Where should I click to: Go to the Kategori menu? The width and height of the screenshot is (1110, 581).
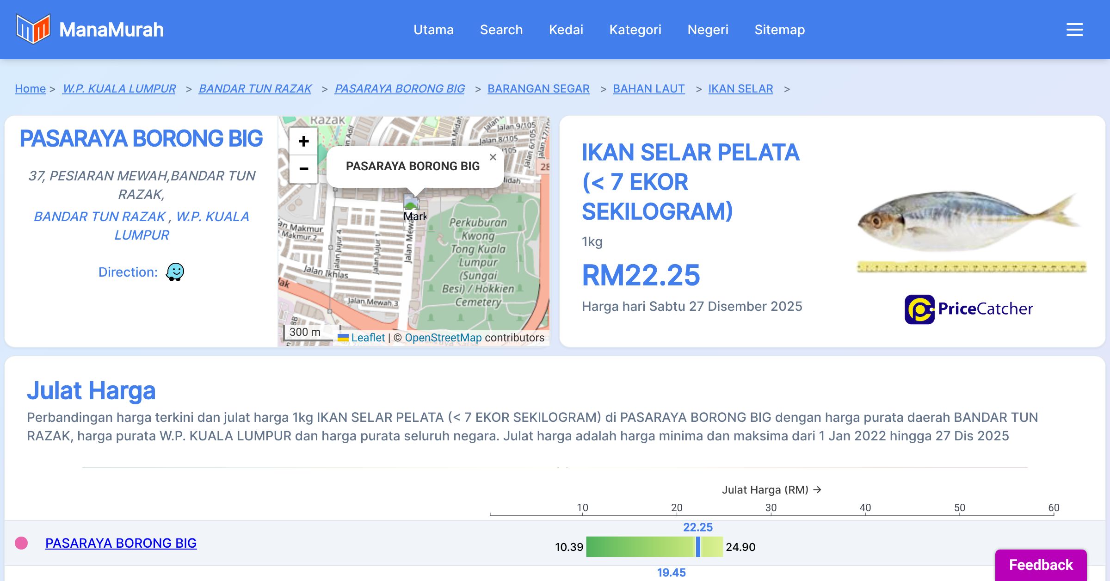point(635,30)
